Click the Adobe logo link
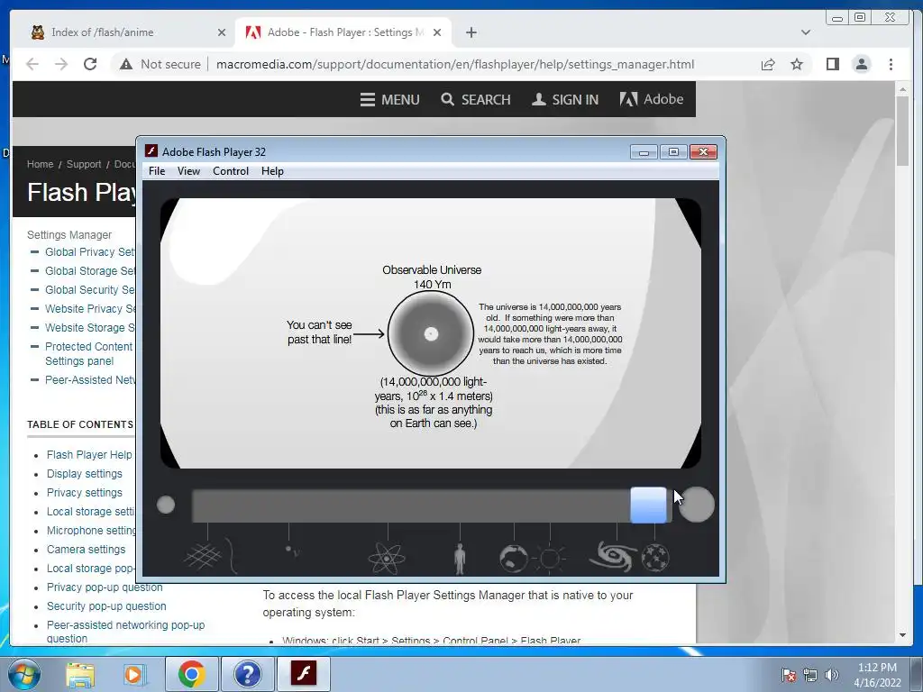 click(652, 99)
